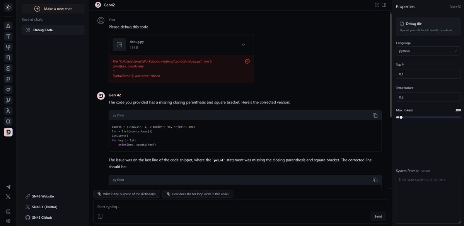Ask 'What is the purpose of the dictionary?'

(126, 194)
